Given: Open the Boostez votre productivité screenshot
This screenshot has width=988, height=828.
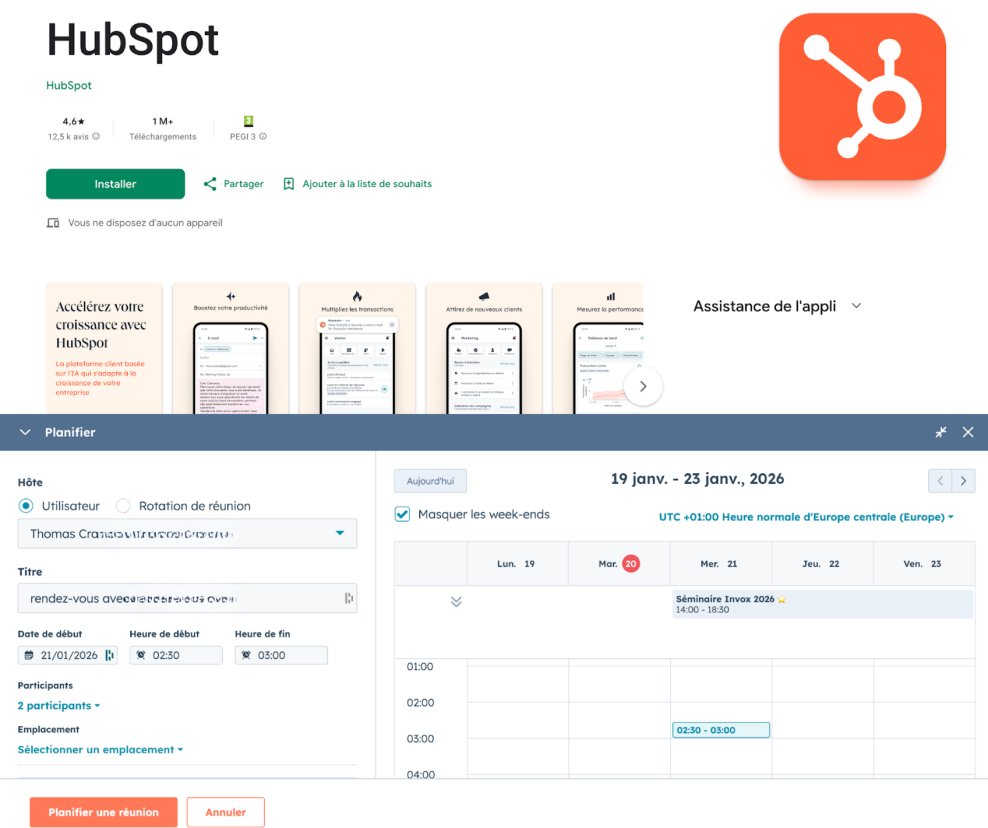Looking at the screenshot, I should click(x=231, y=348).
